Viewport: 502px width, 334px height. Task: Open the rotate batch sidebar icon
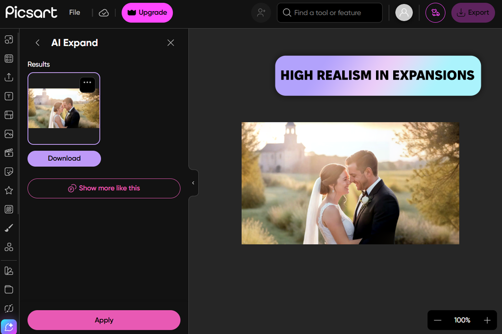[x=9, y=309]
